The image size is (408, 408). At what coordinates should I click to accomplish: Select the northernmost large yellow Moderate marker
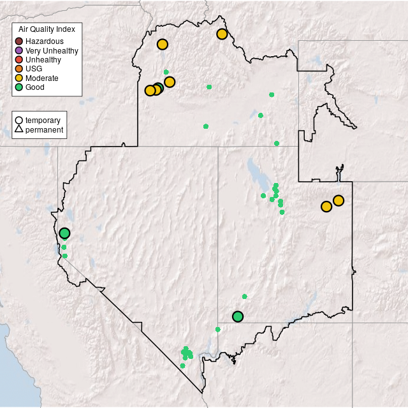pyautogui.click(x=222, y=34)
